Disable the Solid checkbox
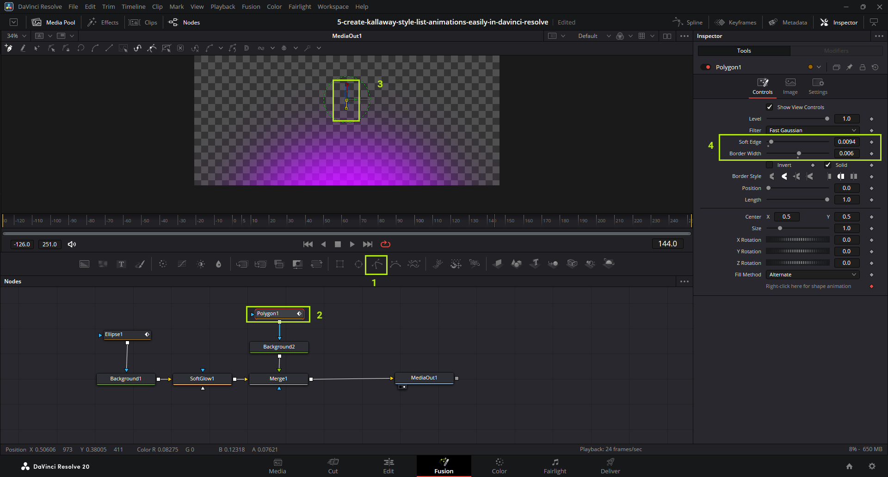The image size is (888, 477). (828, 165)
